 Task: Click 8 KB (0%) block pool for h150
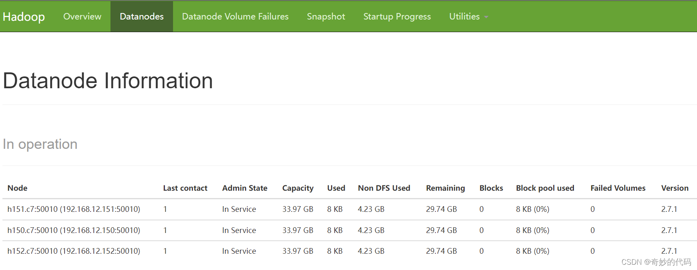tap(532, 230)
